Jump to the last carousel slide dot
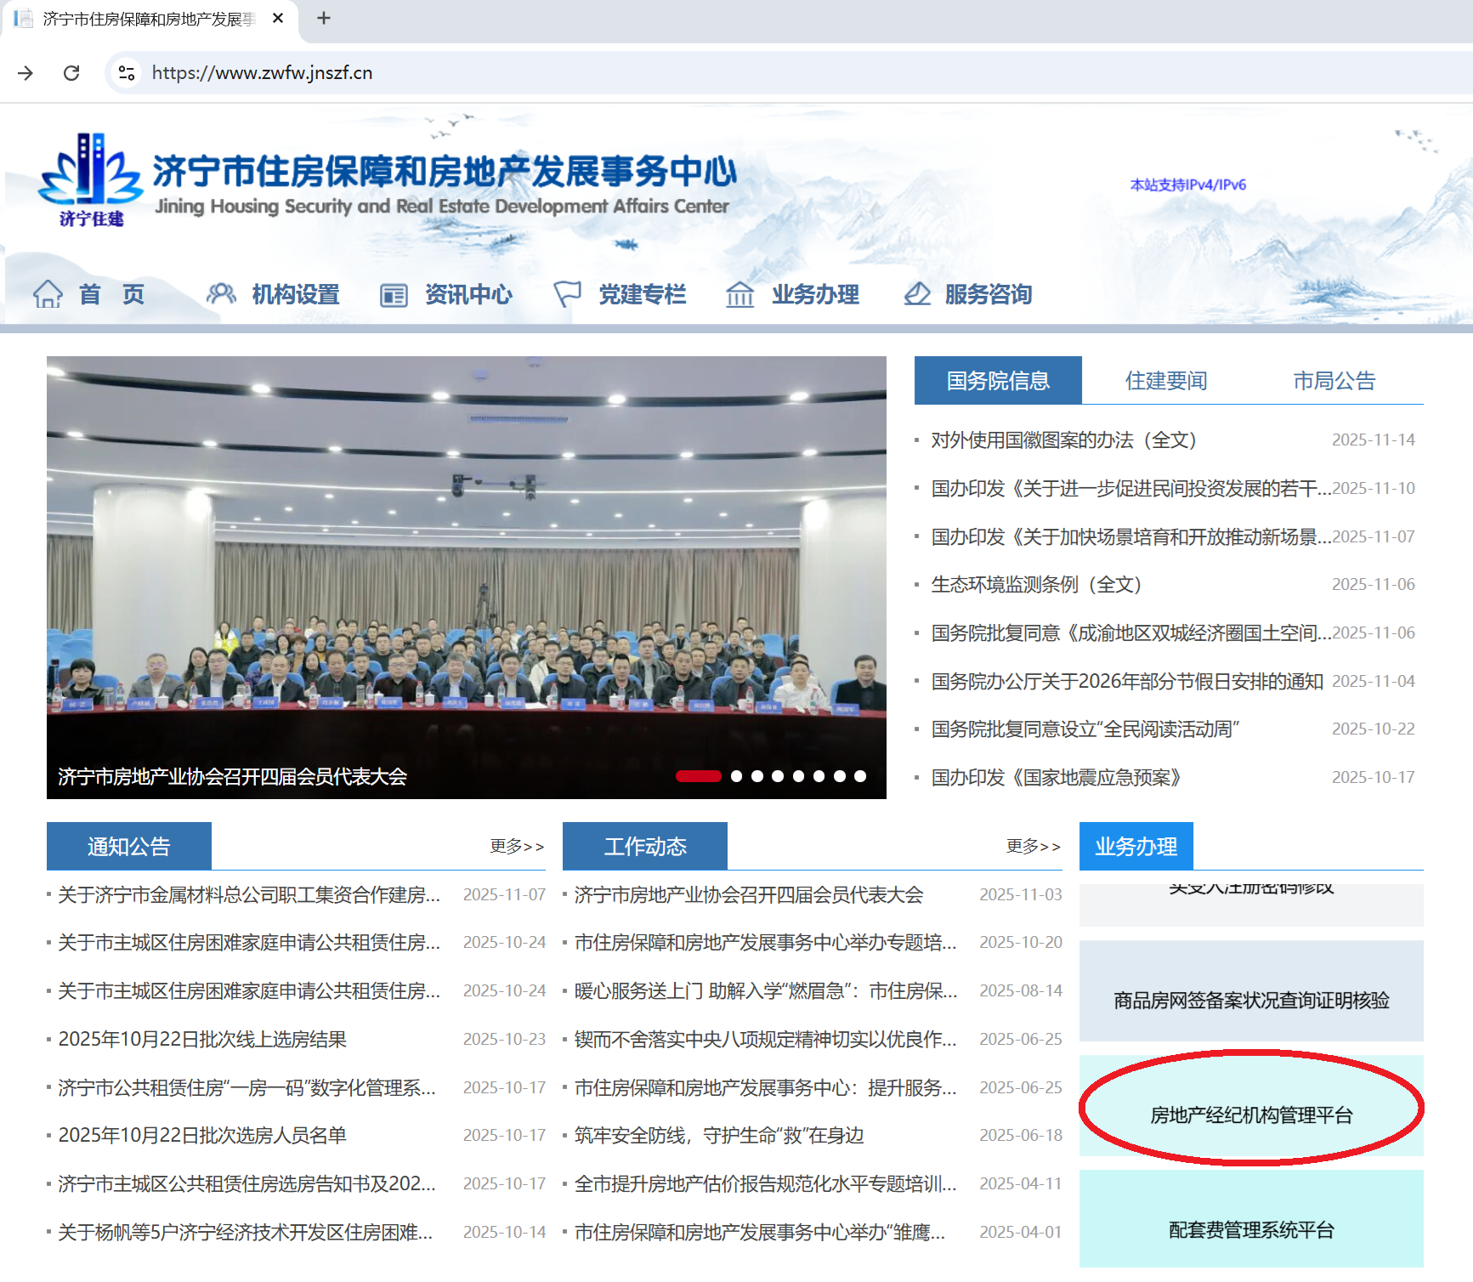The height and width of the screenshot is (1282, 1473). click(x=860, y=776)
